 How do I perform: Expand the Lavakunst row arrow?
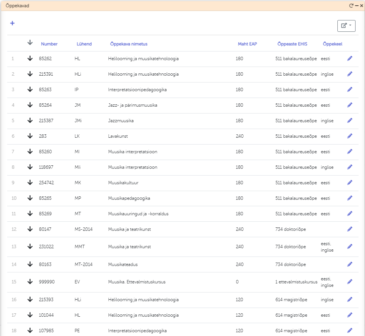pyautogui.click(x=30, y=136)
